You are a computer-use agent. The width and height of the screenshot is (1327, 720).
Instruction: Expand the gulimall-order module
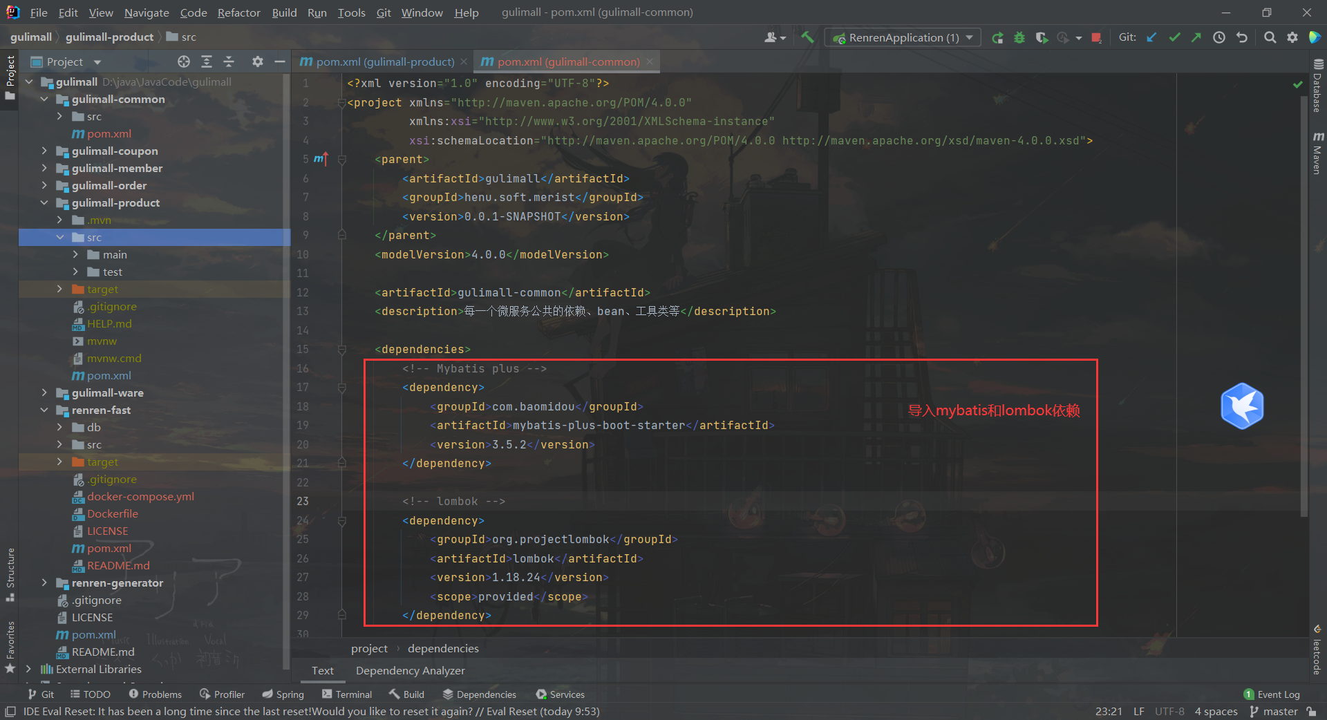pyautogui.click(x=44, y=185)
